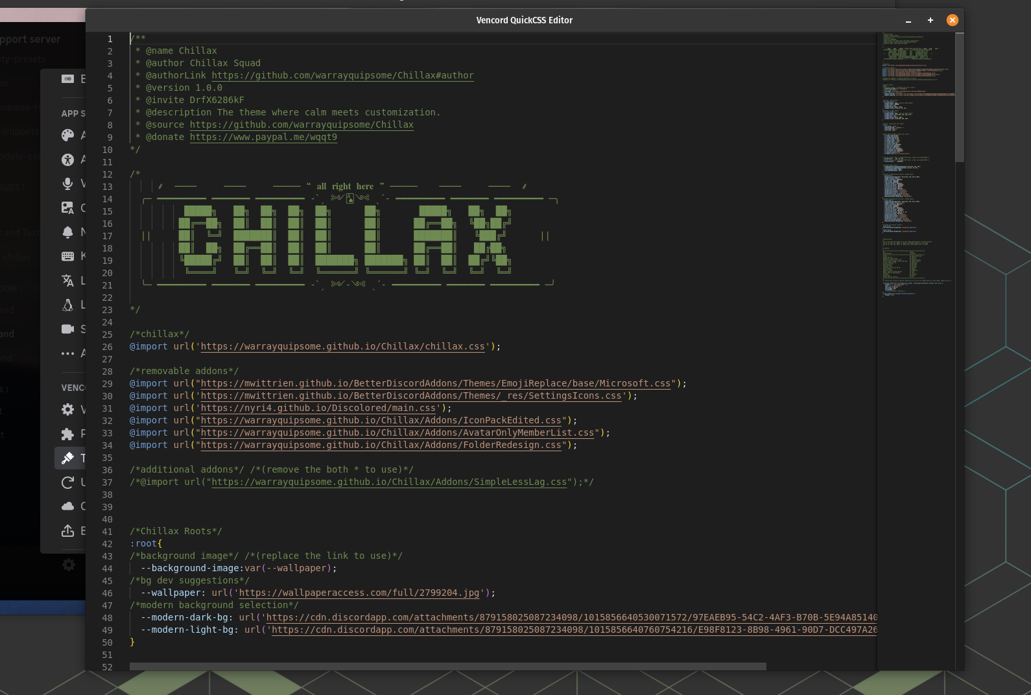Click the '/*bg dev suggestions*/' comment
This screenshot has height=695, width=1031.
pyautogui.click(x=189, y=580)
